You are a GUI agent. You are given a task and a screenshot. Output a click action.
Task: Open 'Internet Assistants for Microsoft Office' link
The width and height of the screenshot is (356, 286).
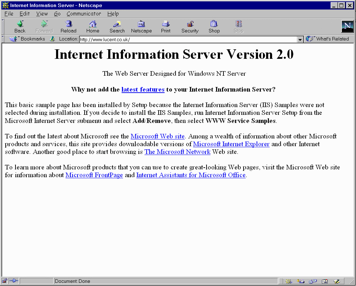pos(191,175)
